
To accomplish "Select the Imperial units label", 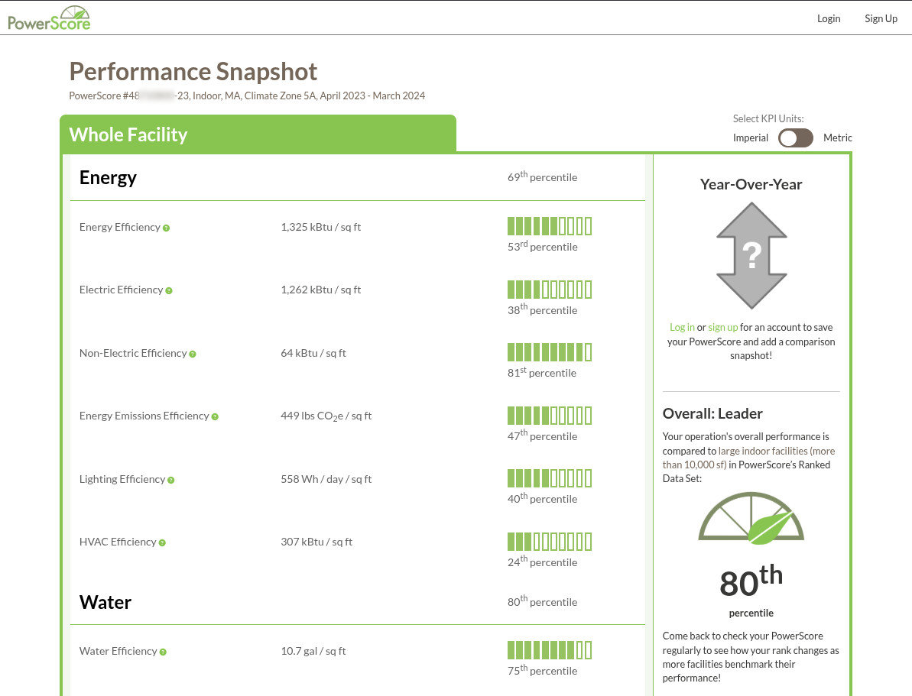I will coord(750,138).
